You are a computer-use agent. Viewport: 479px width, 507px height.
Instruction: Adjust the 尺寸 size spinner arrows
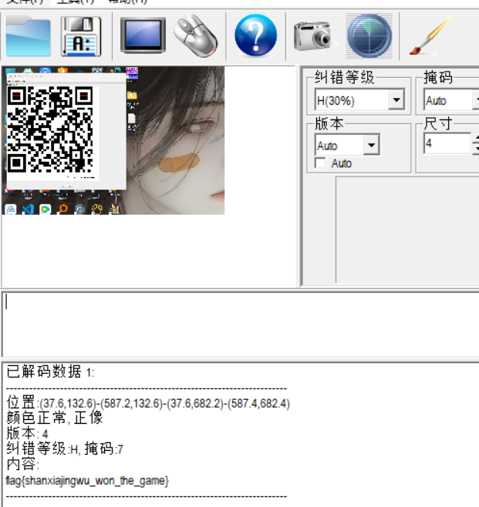(x=475, y=143)
